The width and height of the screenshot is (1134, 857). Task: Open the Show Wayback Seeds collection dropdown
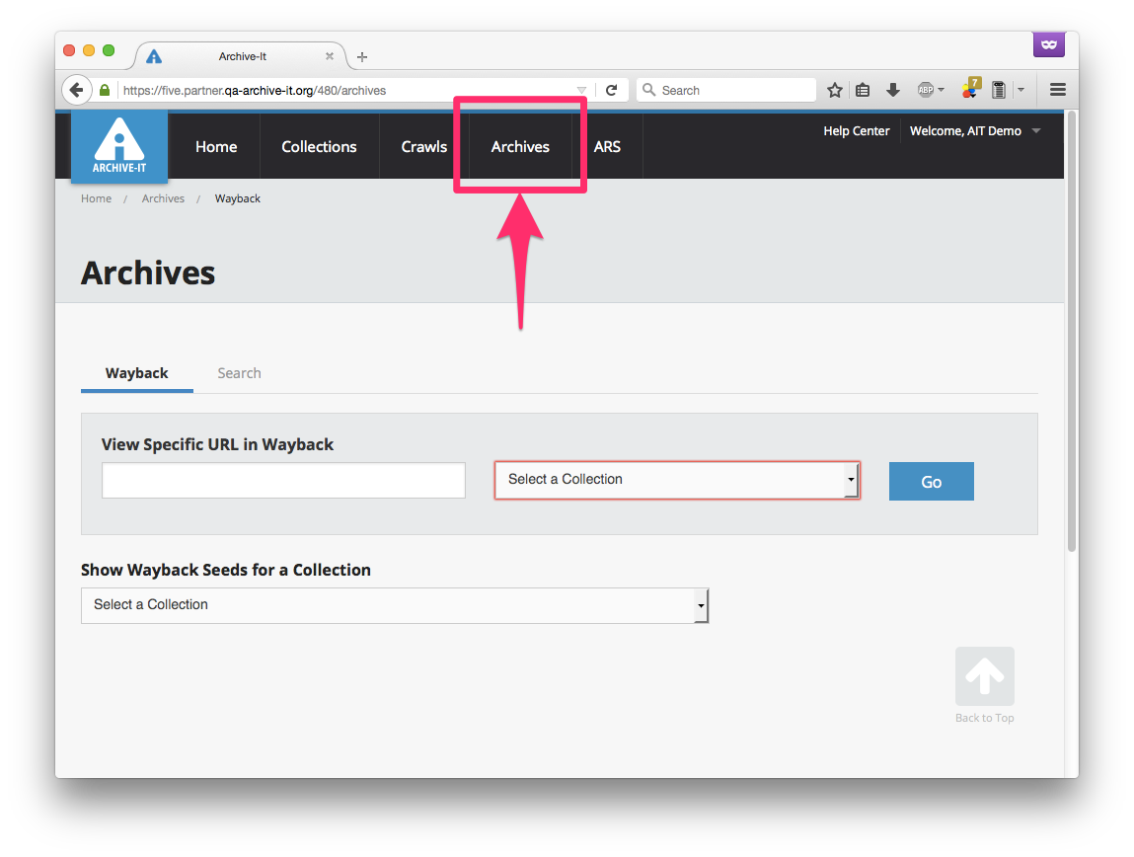(x=395, y=605)
